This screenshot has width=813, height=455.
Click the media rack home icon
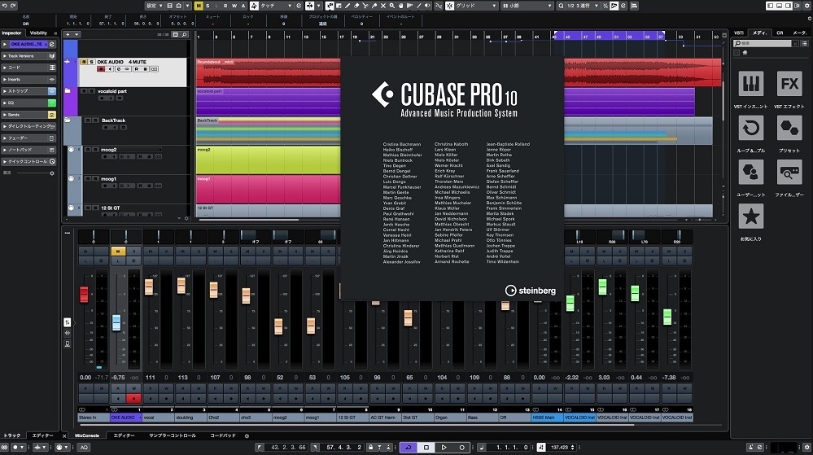click(745, 52)
